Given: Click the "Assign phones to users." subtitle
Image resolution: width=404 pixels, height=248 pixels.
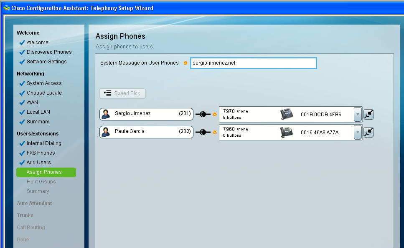Looking at the screenshot, I should click(x=125, y=47).
